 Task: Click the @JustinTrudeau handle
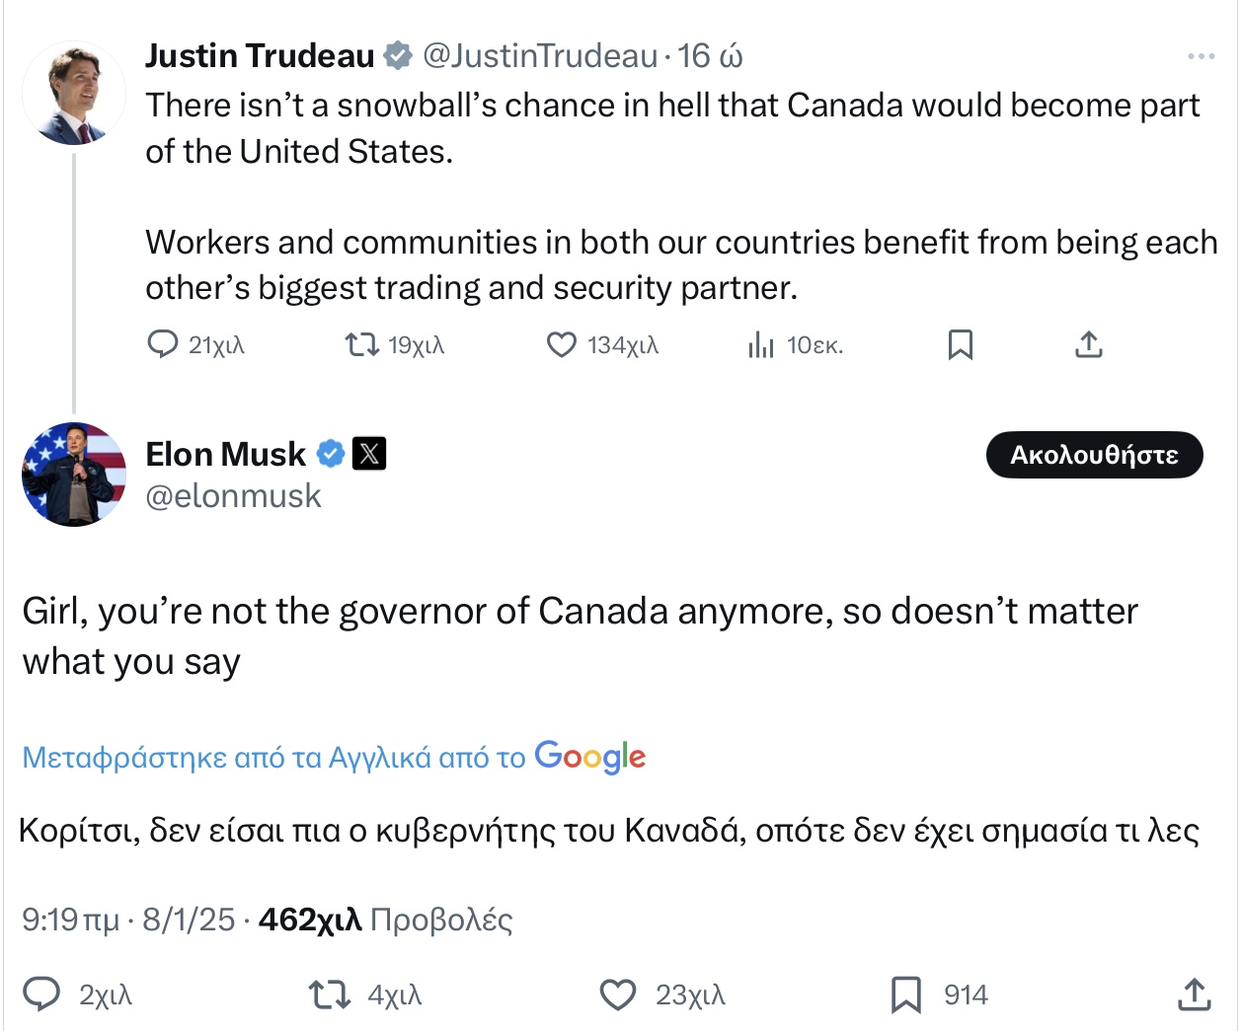coord(539,56)
